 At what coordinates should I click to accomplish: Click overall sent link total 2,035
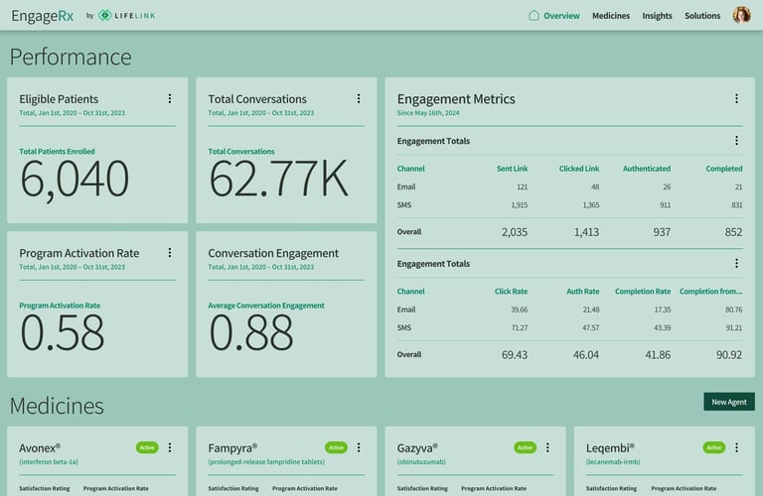(515, 232)
